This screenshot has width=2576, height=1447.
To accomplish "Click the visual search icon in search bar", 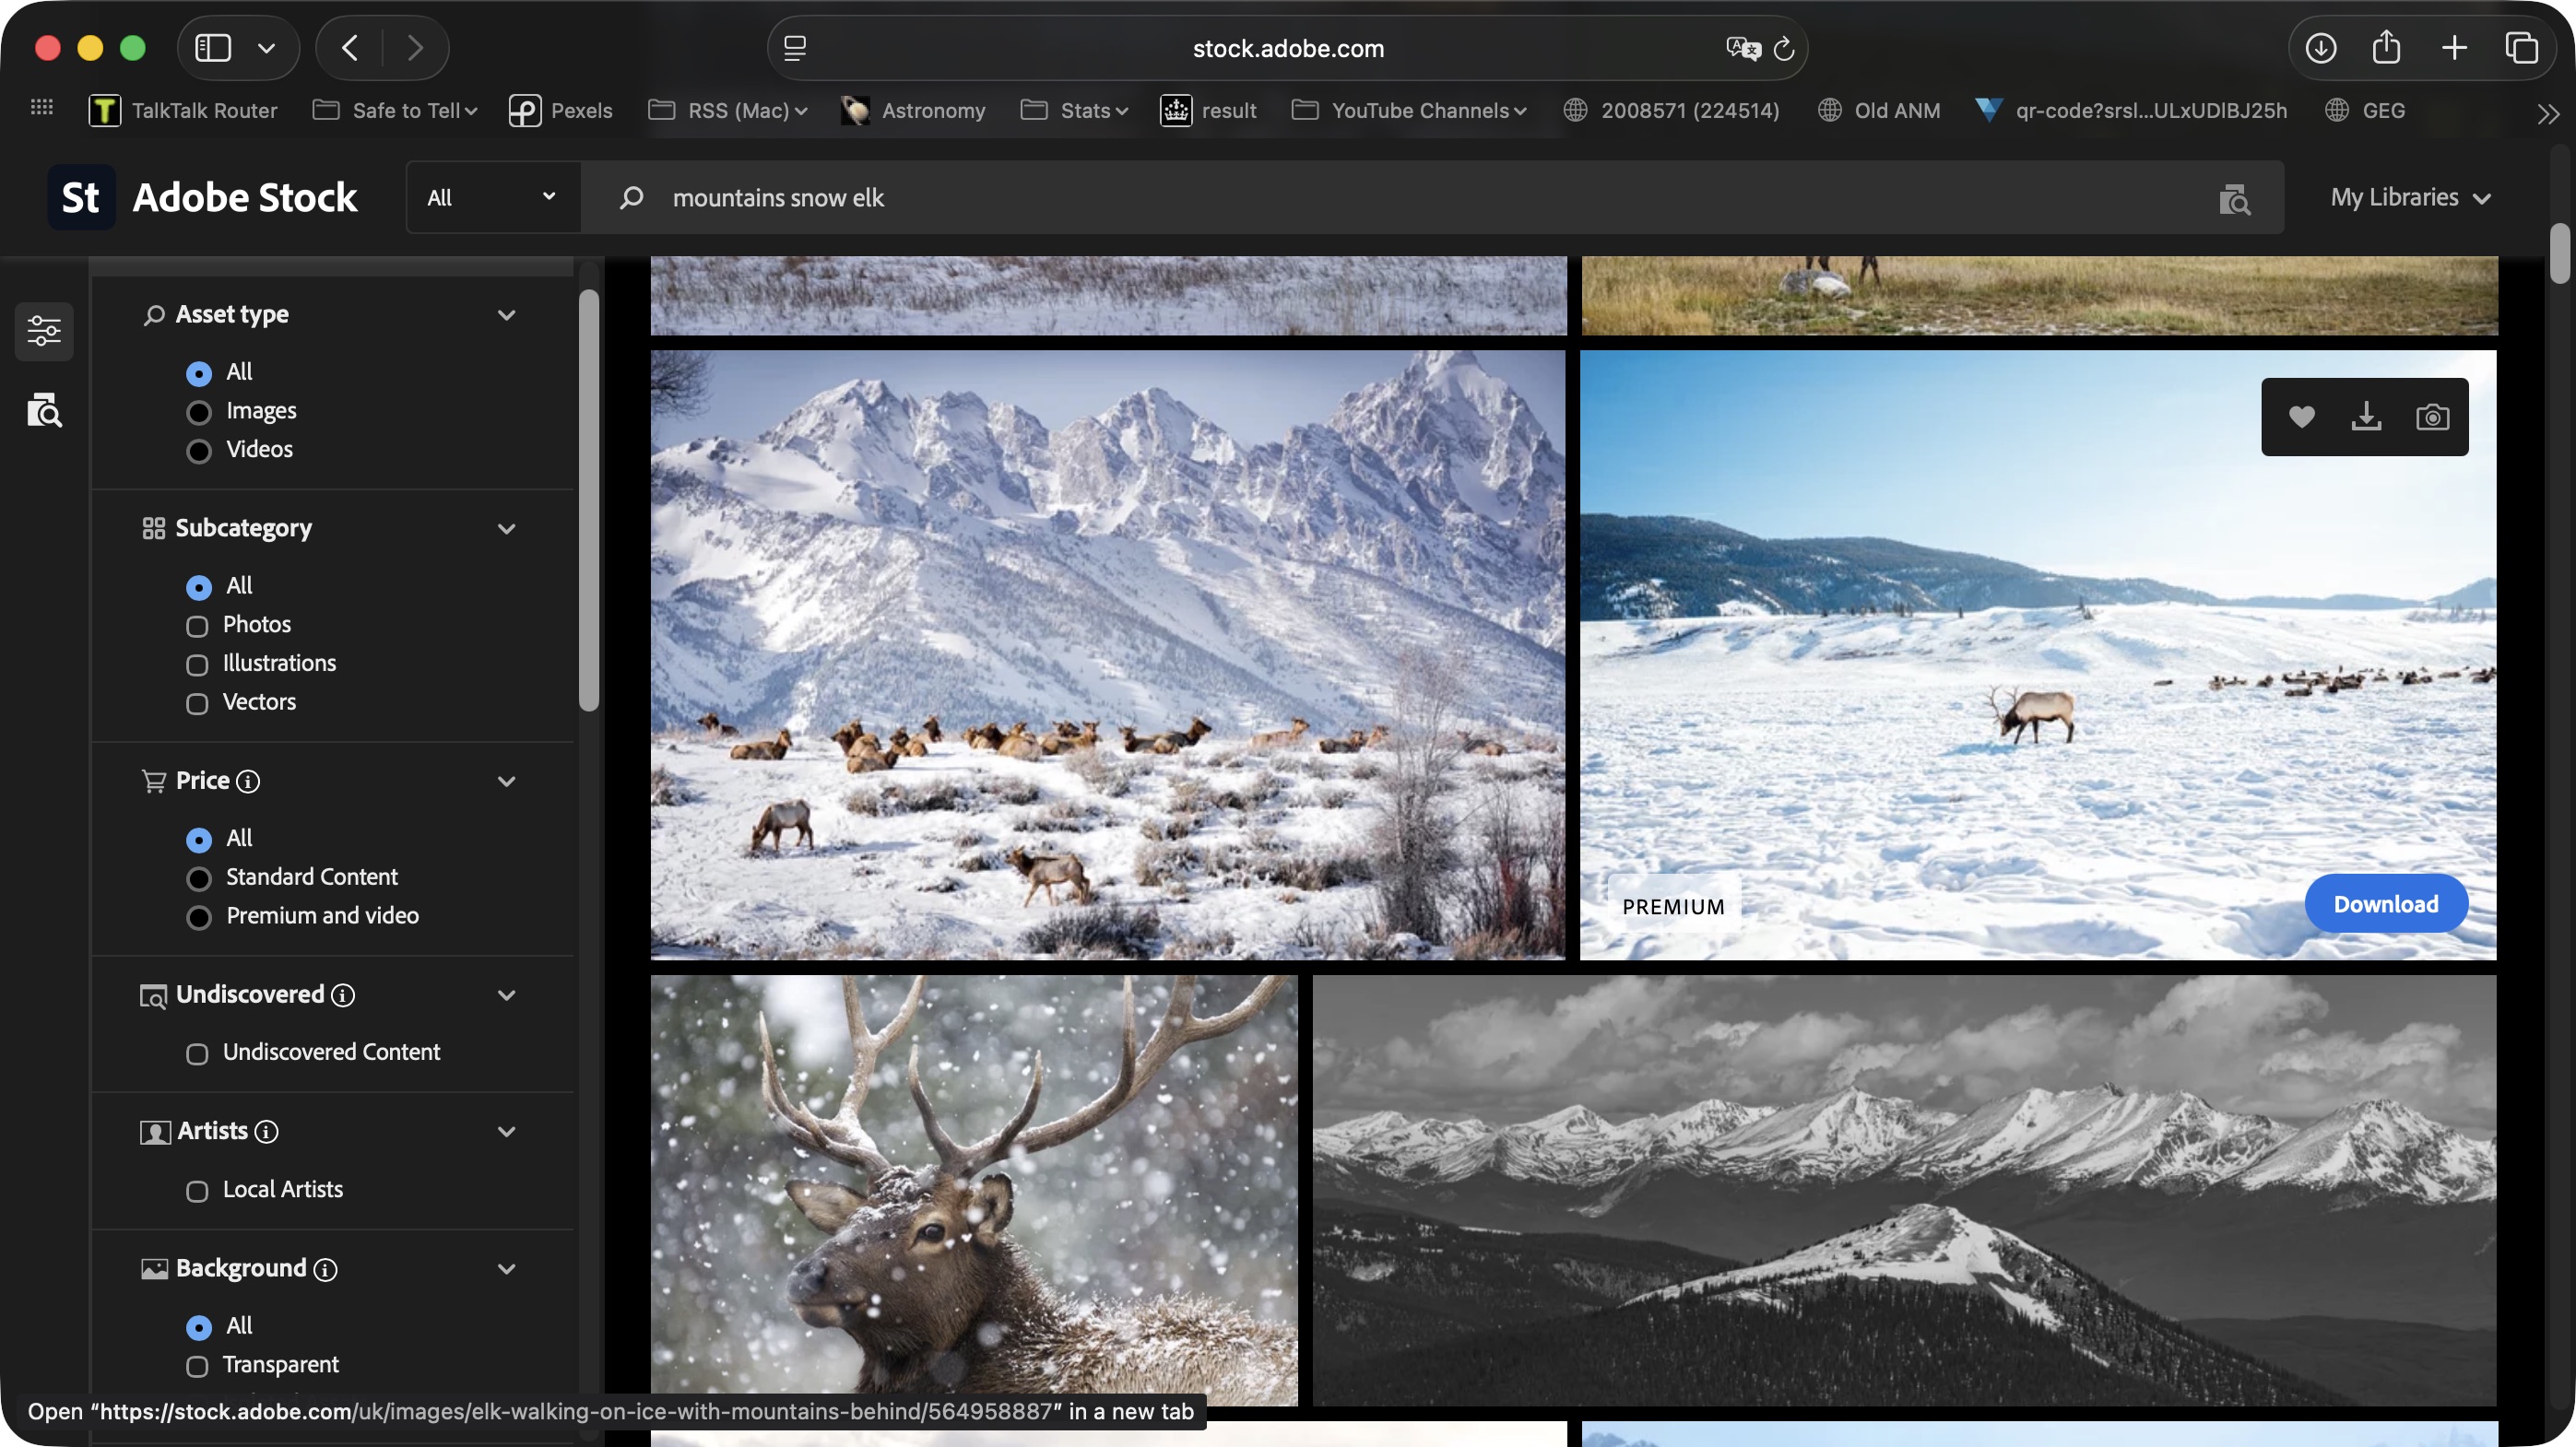I will click(2234, 199).
